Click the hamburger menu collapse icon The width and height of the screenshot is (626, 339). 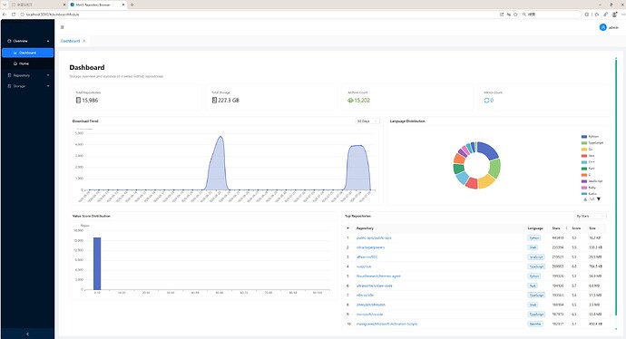coord(62,27)
